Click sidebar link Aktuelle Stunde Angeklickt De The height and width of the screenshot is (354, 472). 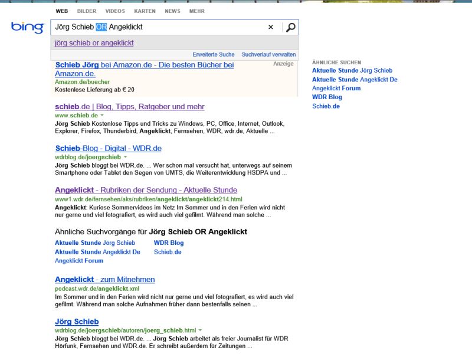pyautogui.click(x=355, y=80)
